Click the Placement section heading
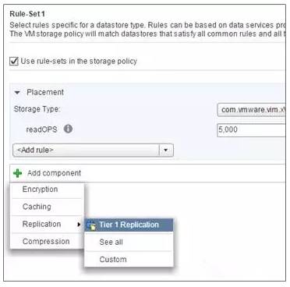 pyautogui.click(x=45, y=92)
